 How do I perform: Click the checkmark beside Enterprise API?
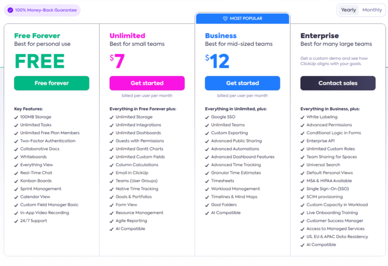tap(303, 141)
